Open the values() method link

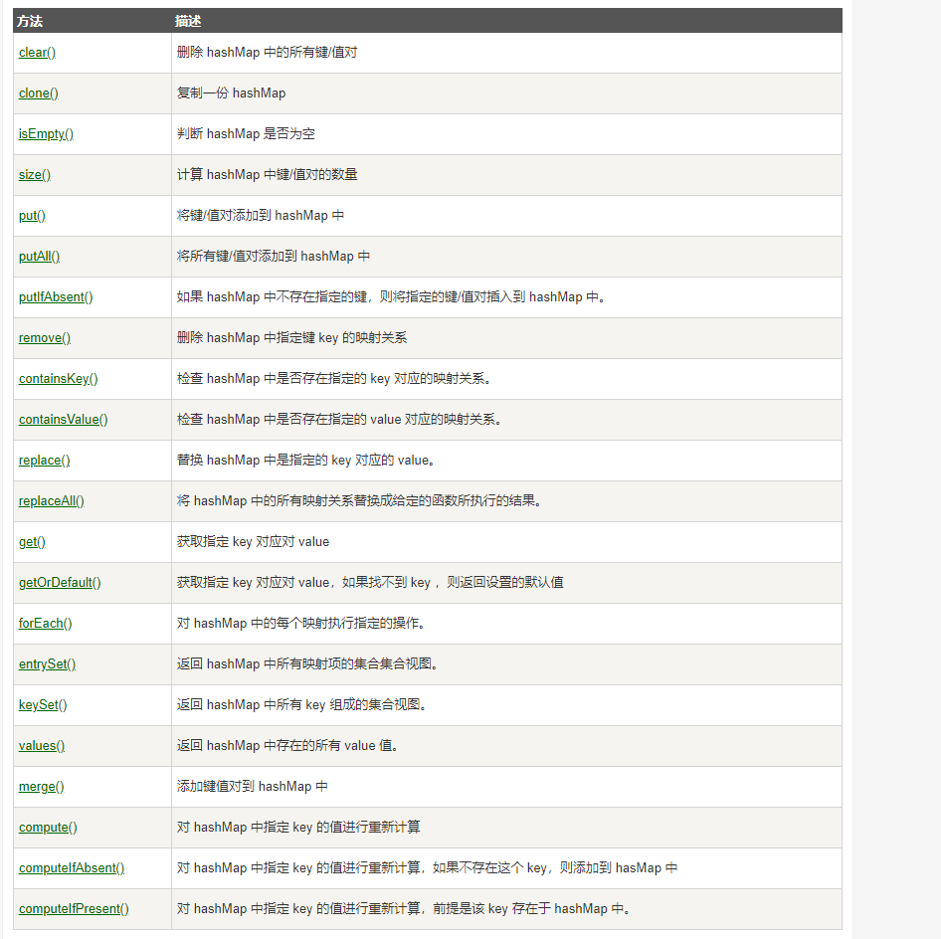tap(42, 746)
